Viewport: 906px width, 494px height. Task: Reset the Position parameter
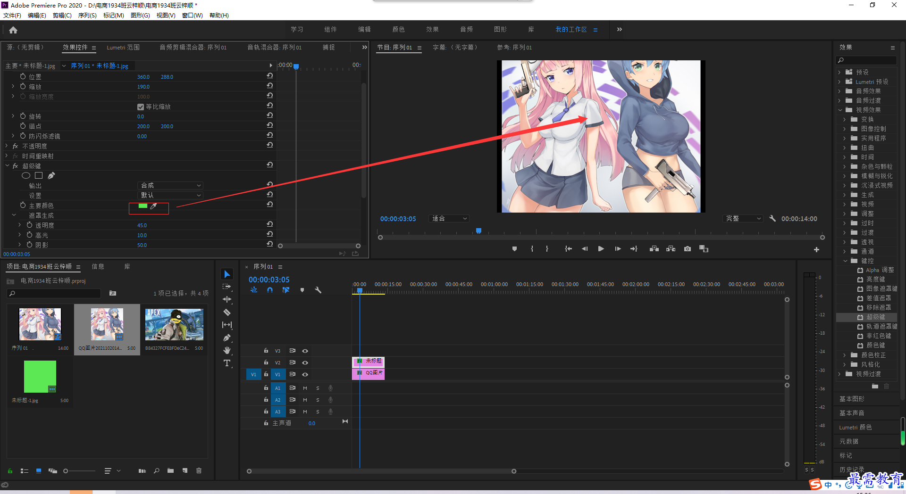[x=270, y=76]
